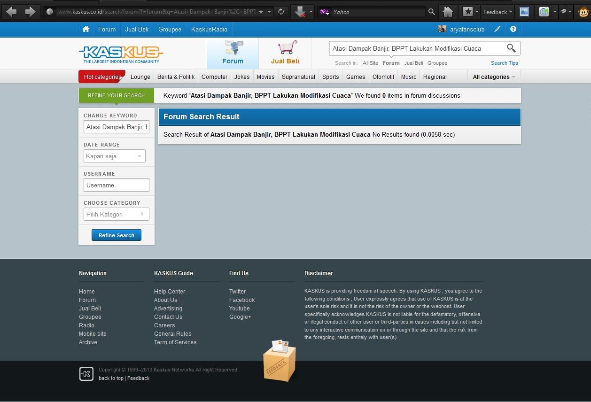Click the browser search magnifier icon
This screenshot has height=402, width=591.
click(x=432, y=12)
